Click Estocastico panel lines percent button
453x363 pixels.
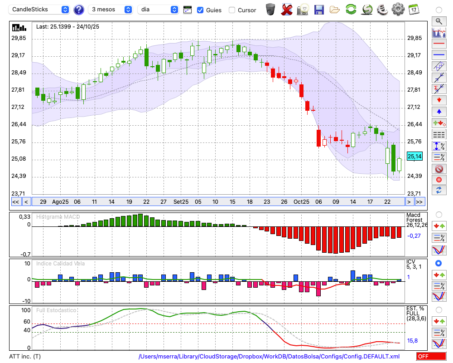439,333
